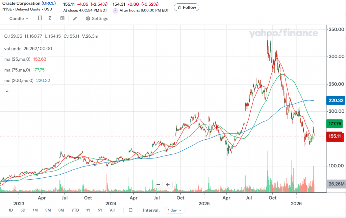Zoom out using the minus button
Viewport: 346px width, 218px height.
[x=158, y=184]
